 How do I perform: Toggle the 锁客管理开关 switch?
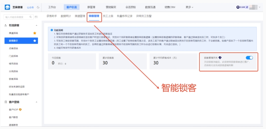click(249, 57)
